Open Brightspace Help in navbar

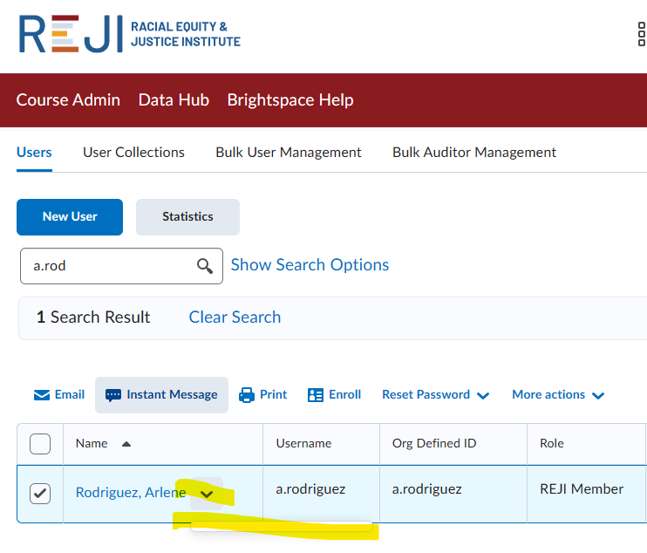[x=290, y=99]
